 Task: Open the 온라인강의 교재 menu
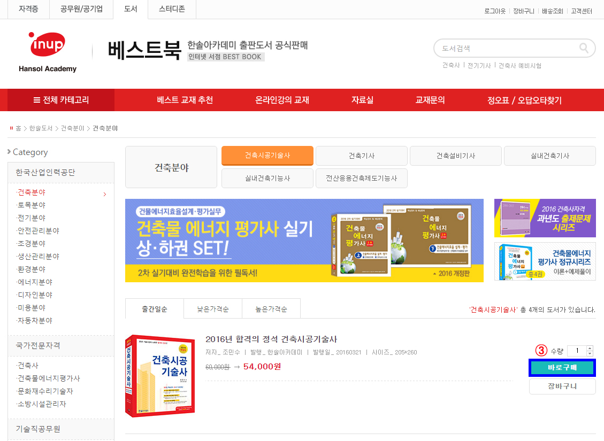pos(282,100)
